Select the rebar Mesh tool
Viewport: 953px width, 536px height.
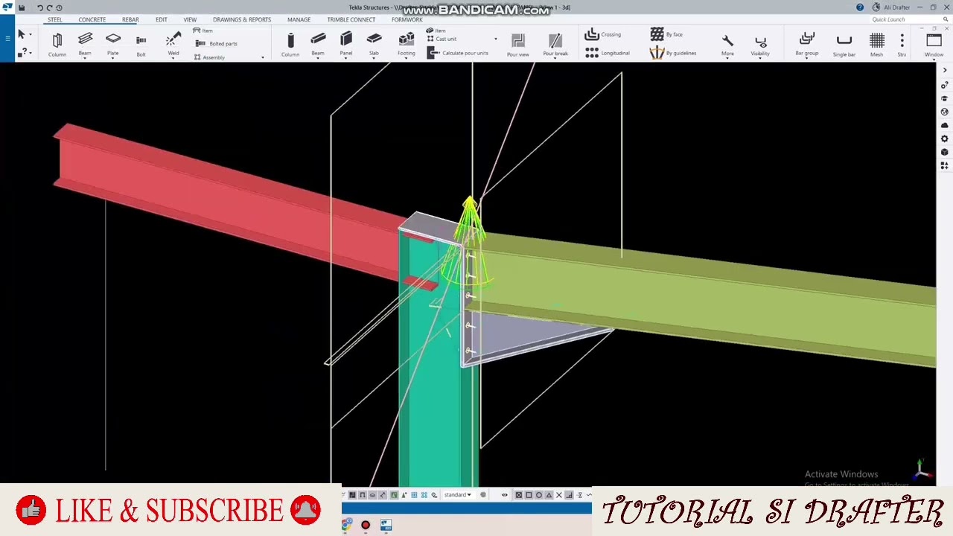(876, 44)
